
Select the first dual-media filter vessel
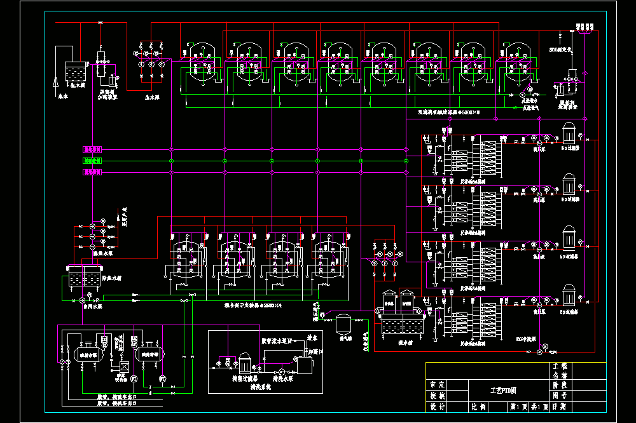[202, 64]
